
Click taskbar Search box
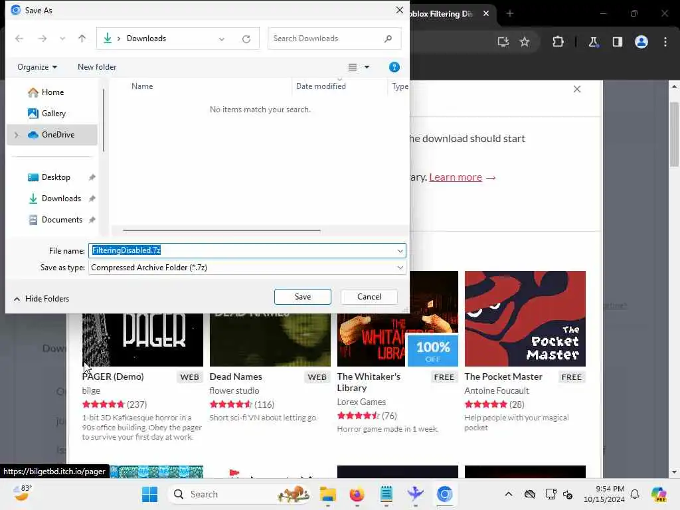(239, 494)
